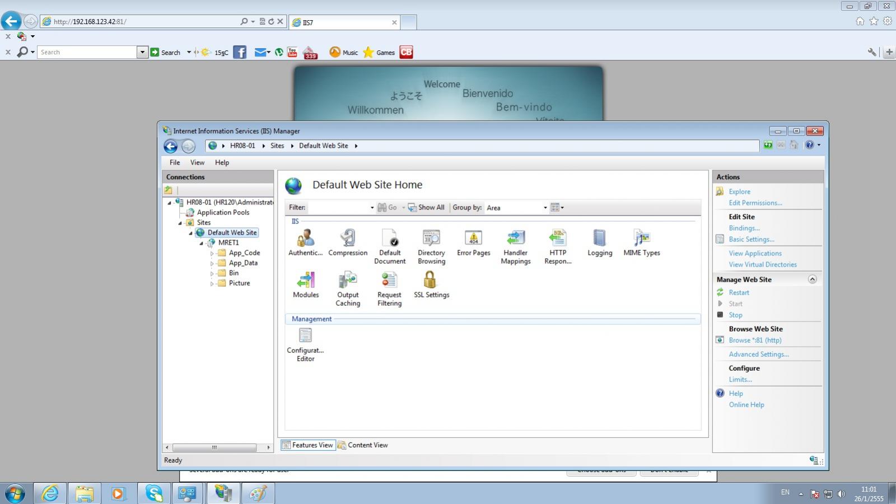896x504 pixels.
Task: Open the View menu
Action: pyautogui.click(x=197, y=162)
